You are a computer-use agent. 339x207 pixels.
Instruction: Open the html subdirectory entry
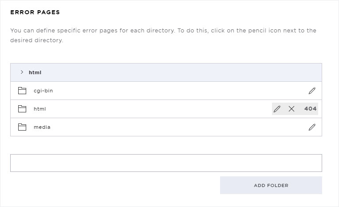click(x=40, y=109)
